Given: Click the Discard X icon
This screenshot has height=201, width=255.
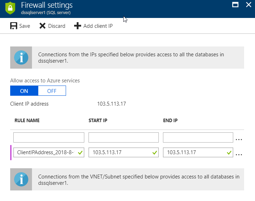Looking at the screenshot, I should [42, 26].
